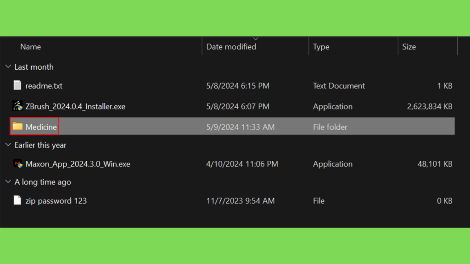This screenshot has width=470, height=264.
Task: Collapse the Earlier this year group
Action: (8, 145)
